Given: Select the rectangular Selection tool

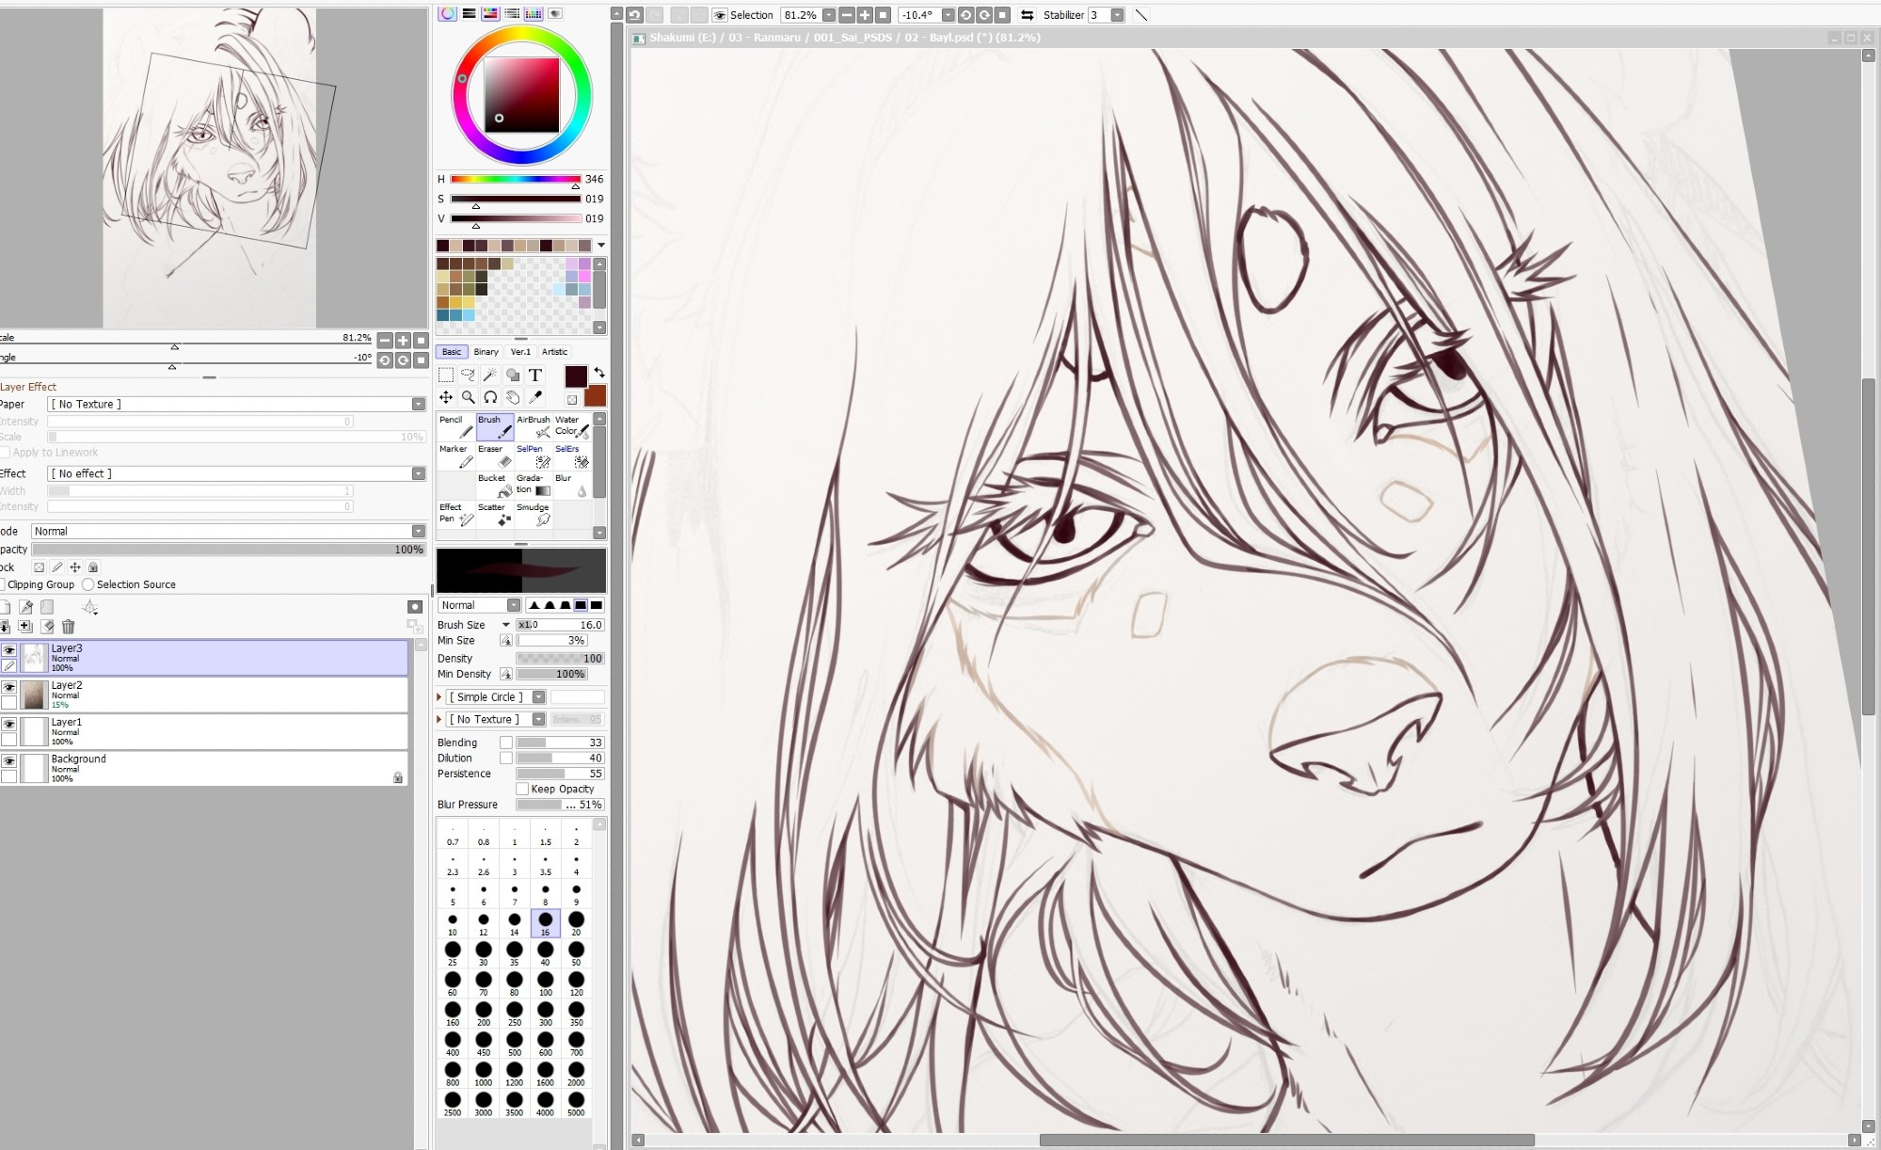Looking at the screenshot, I should tap(446, 375).
